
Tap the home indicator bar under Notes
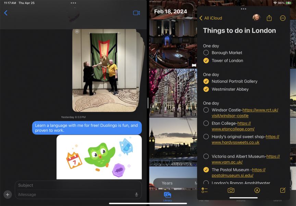click(x=244, y=198)
